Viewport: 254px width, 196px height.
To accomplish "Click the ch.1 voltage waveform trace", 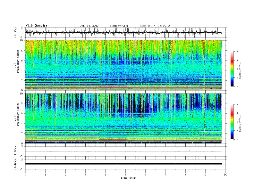I will point(124,32).
